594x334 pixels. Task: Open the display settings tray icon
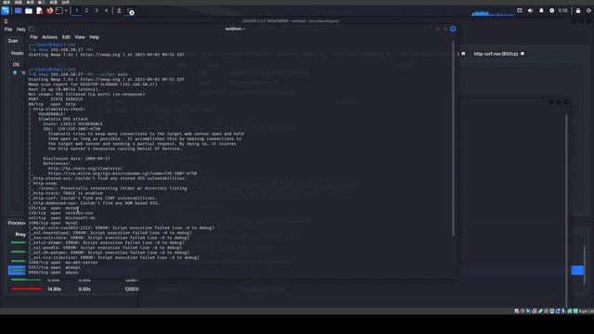[520, 10]
